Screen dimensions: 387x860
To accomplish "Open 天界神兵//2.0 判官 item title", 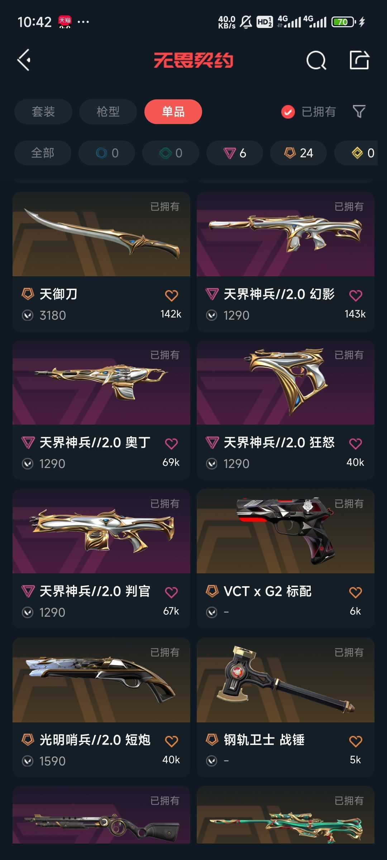I will coord(95,591).
